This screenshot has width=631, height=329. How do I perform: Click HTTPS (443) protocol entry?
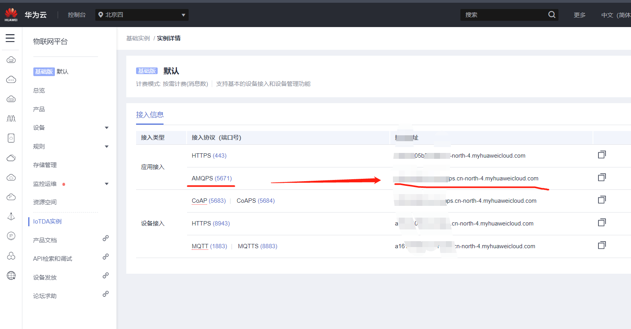coord(209,156)
